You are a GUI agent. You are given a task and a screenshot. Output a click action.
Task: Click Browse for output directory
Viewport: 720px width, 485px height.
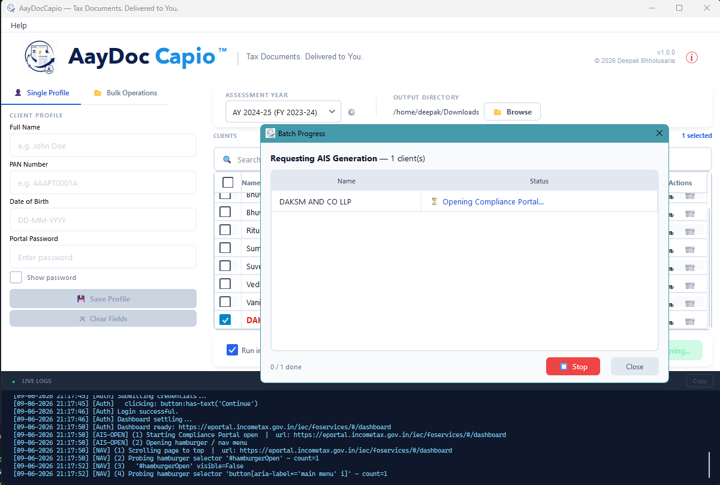tap(512, 112)
